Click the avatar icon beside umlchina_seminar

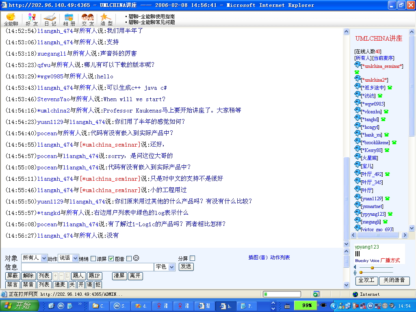tap(357, 65)
